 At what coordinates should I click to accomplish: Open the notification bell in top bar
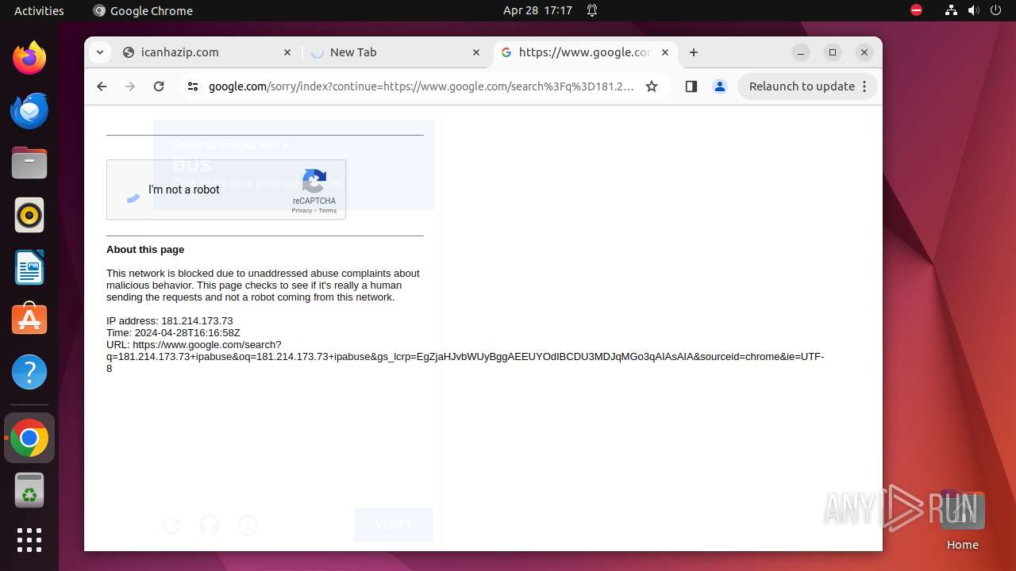(x=592, y=10)
